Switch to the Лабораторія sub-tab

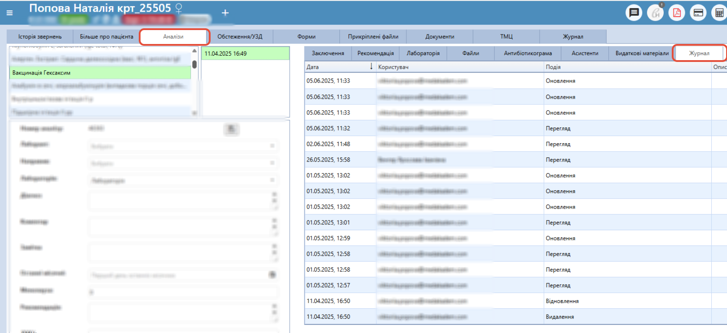tap(423, 53)
